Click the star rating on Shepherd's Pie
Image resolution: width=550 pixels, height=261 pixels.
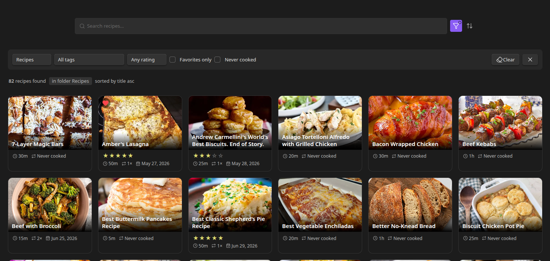pyautogui.click(x=208, y=238)
